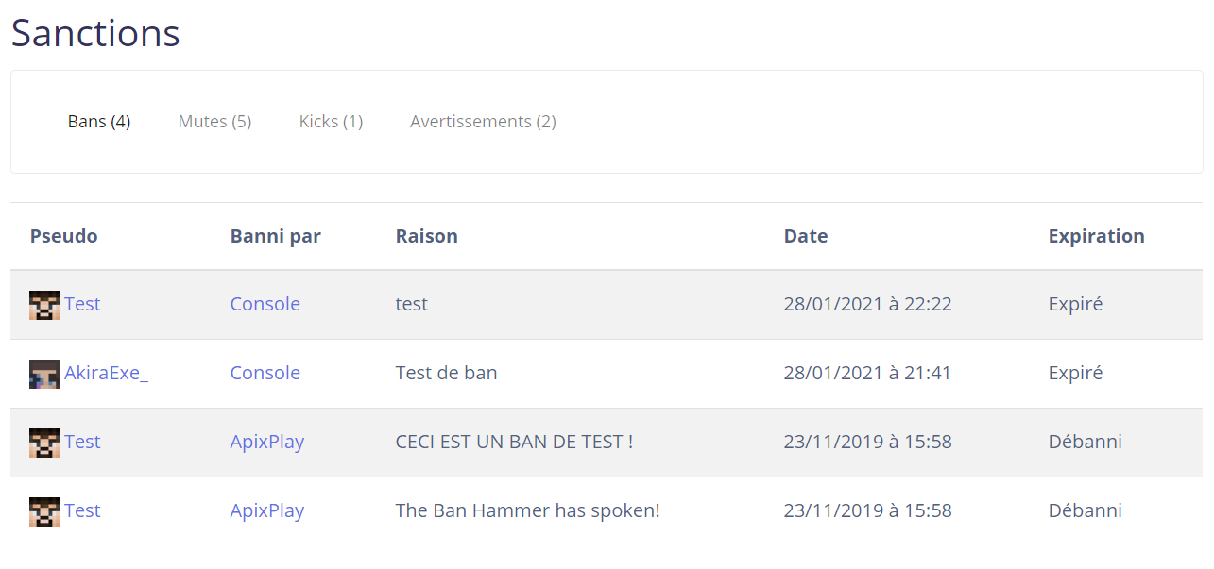Screen dimensions: 1214x569
Task: Click the avatar in the Ban Hammer row
Action: [x=44, y=511]
